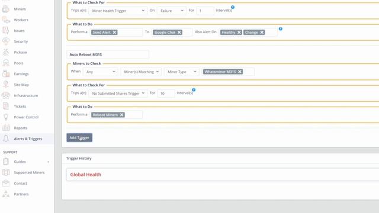Open the Miner Type dropdown

pyautogui.click(x=182, y=72)
